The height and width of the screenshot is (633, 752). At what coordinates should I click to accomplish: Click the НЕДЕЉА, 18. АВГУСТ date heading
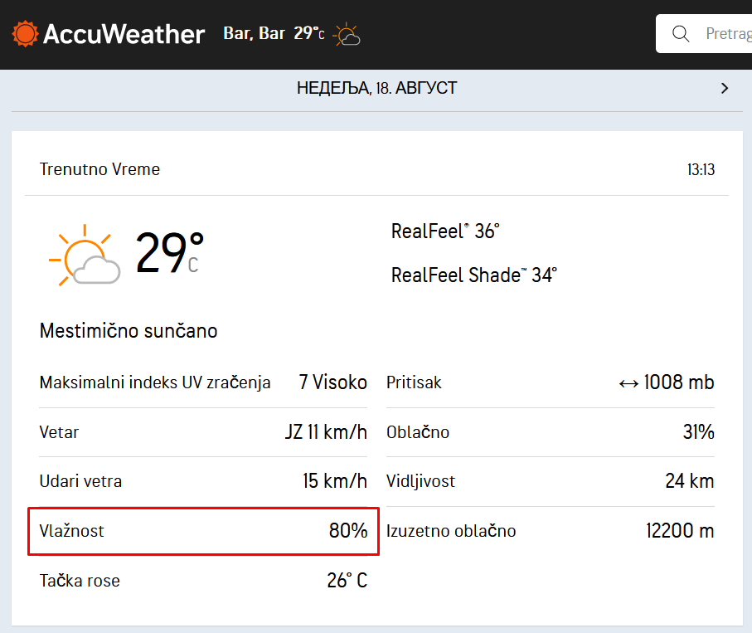click(x=376, y=88)
